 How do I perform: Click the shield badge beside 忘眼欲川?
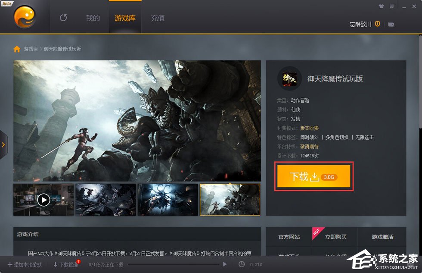coord(377,24)
